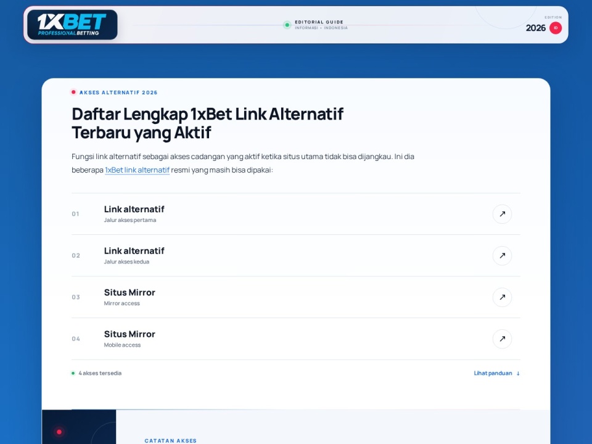Viewport: 592px width, 444px height.
Task: Open the arrow icon for Mirror access row
Action: [x=502, y=297]
